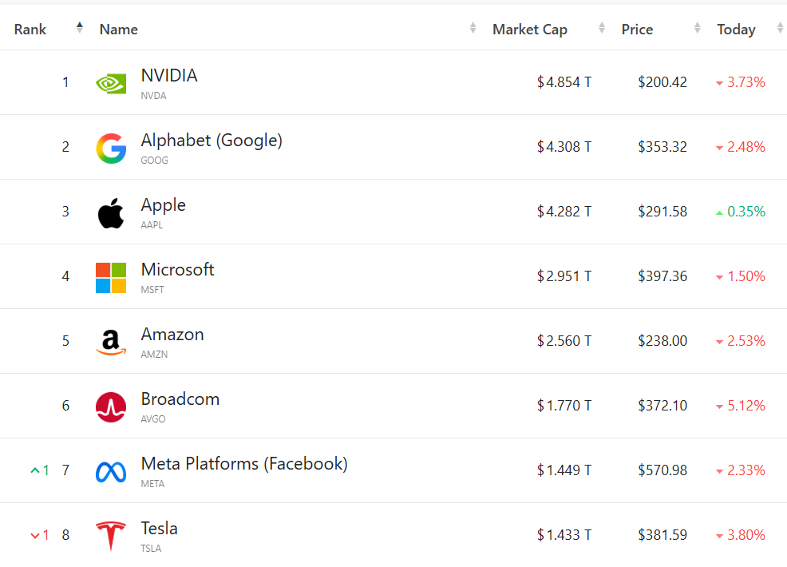Sort table by Name column arrows
This screenshot has height=567, width=787.
(473, 28)
